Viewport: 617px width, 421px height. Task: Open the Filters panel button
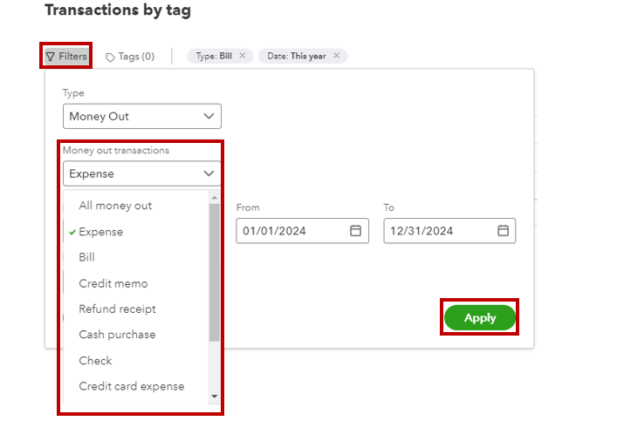tap(66, 56)
